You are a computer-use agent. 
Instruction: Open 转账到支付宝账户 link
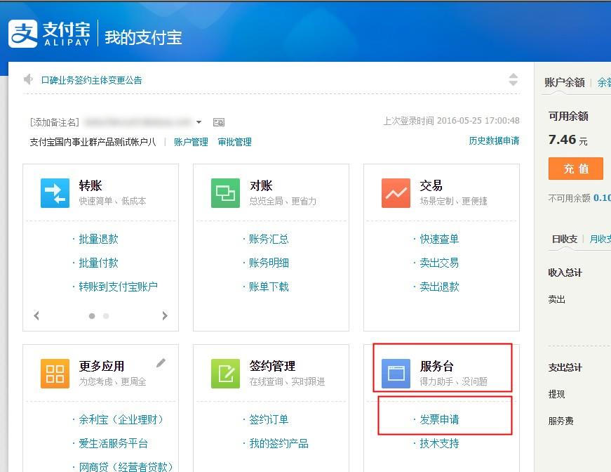coord(118,287)
